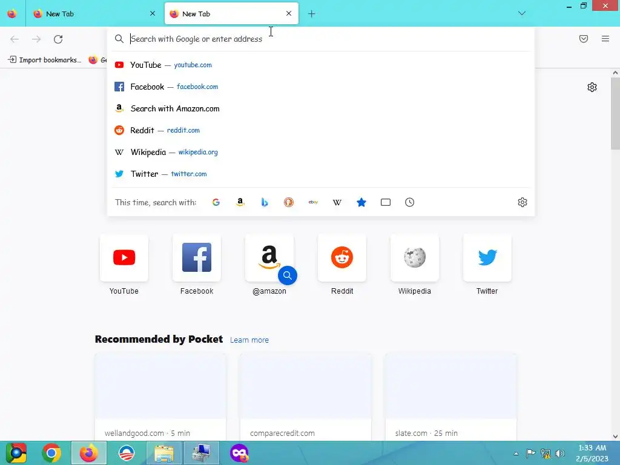This screenshot has width=620, height=465.
Task: Choose Wikipedia suggestion wikipedia.org
Action: coord(321,152)
